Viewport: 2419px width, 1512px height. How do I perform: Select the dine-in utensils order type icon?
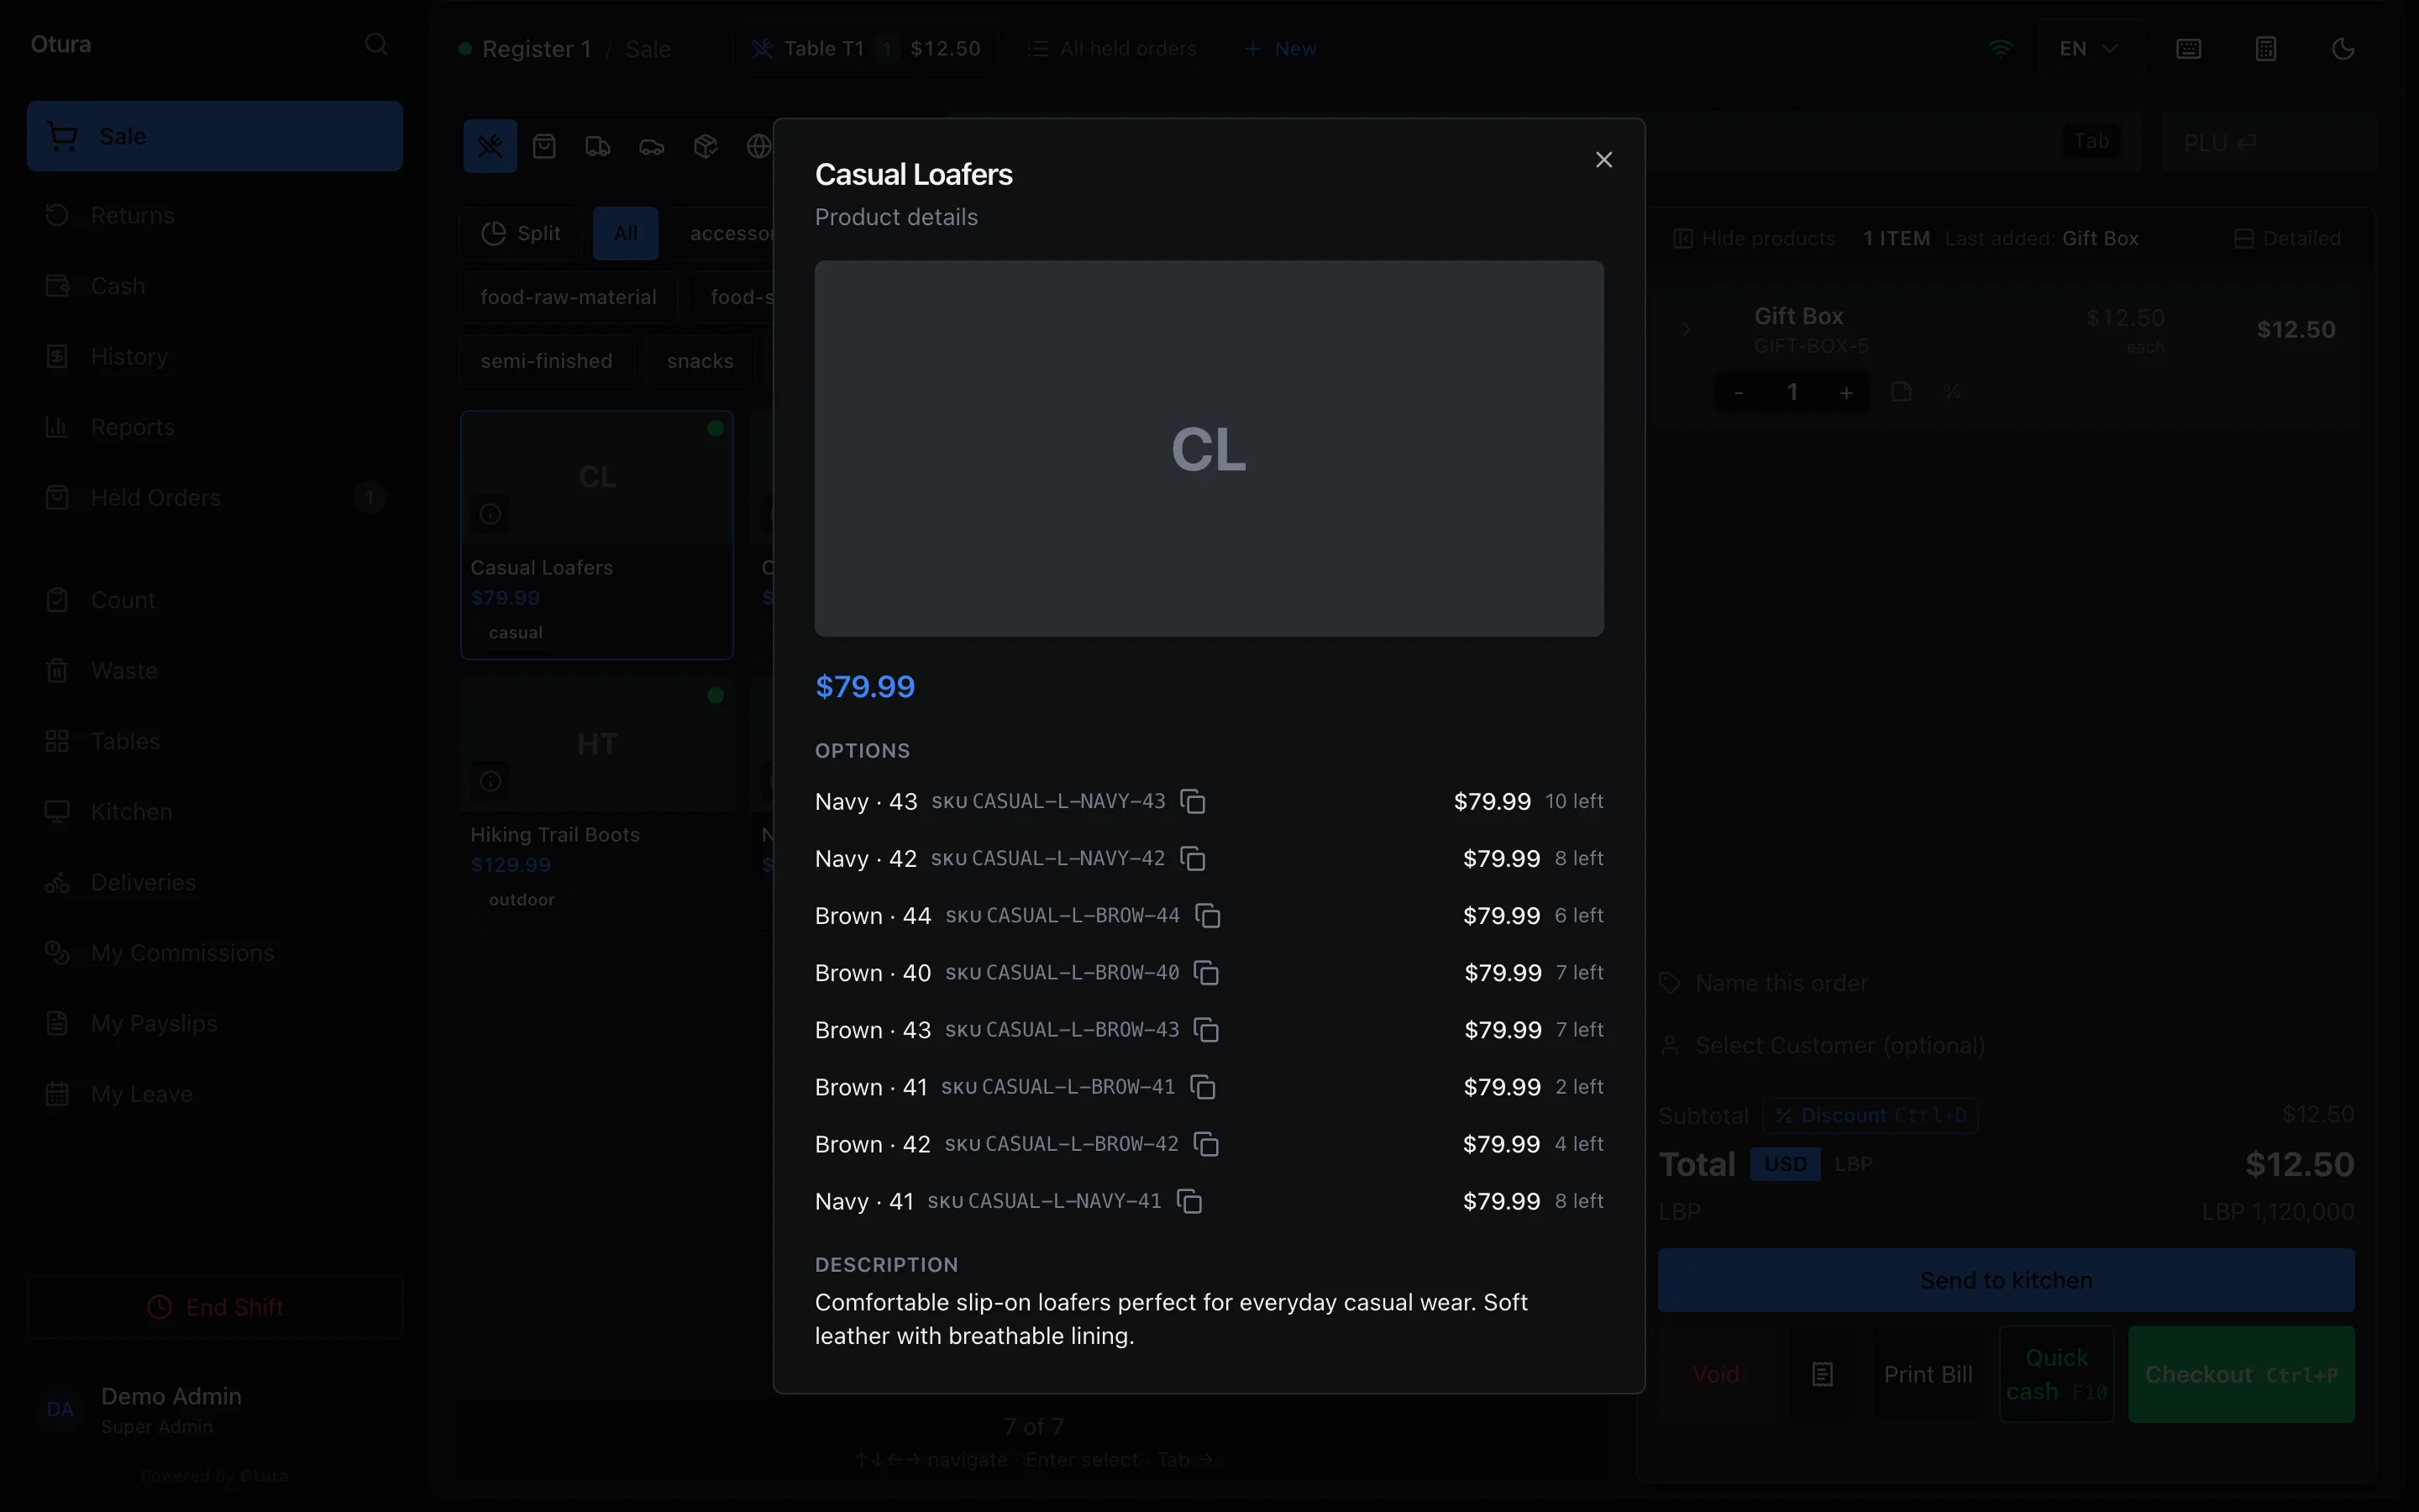pos(490,147)
